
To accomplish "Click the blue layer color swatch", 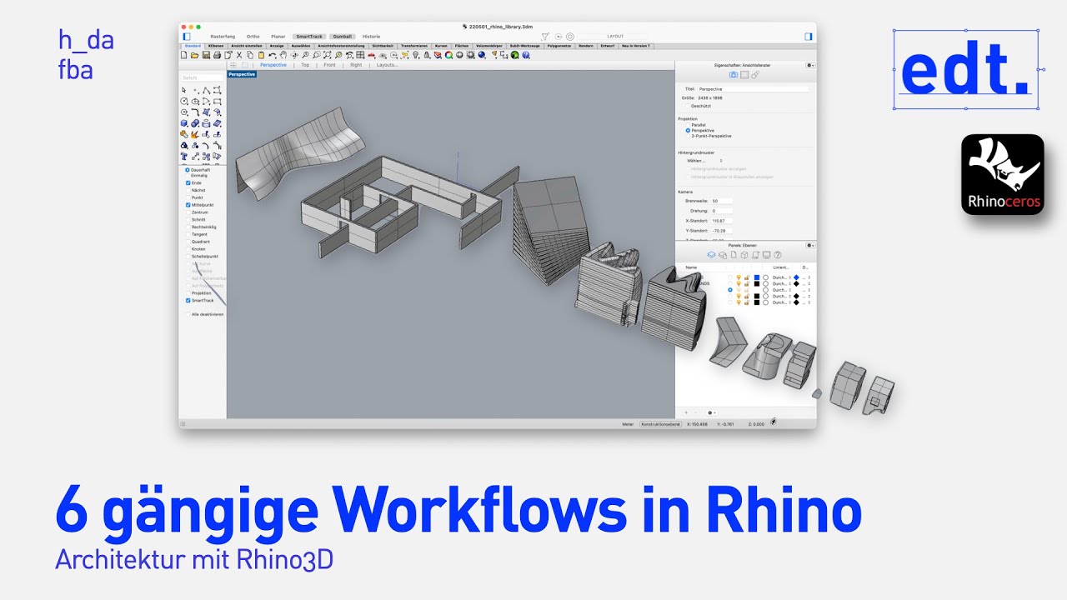I will tap(757, 277).
